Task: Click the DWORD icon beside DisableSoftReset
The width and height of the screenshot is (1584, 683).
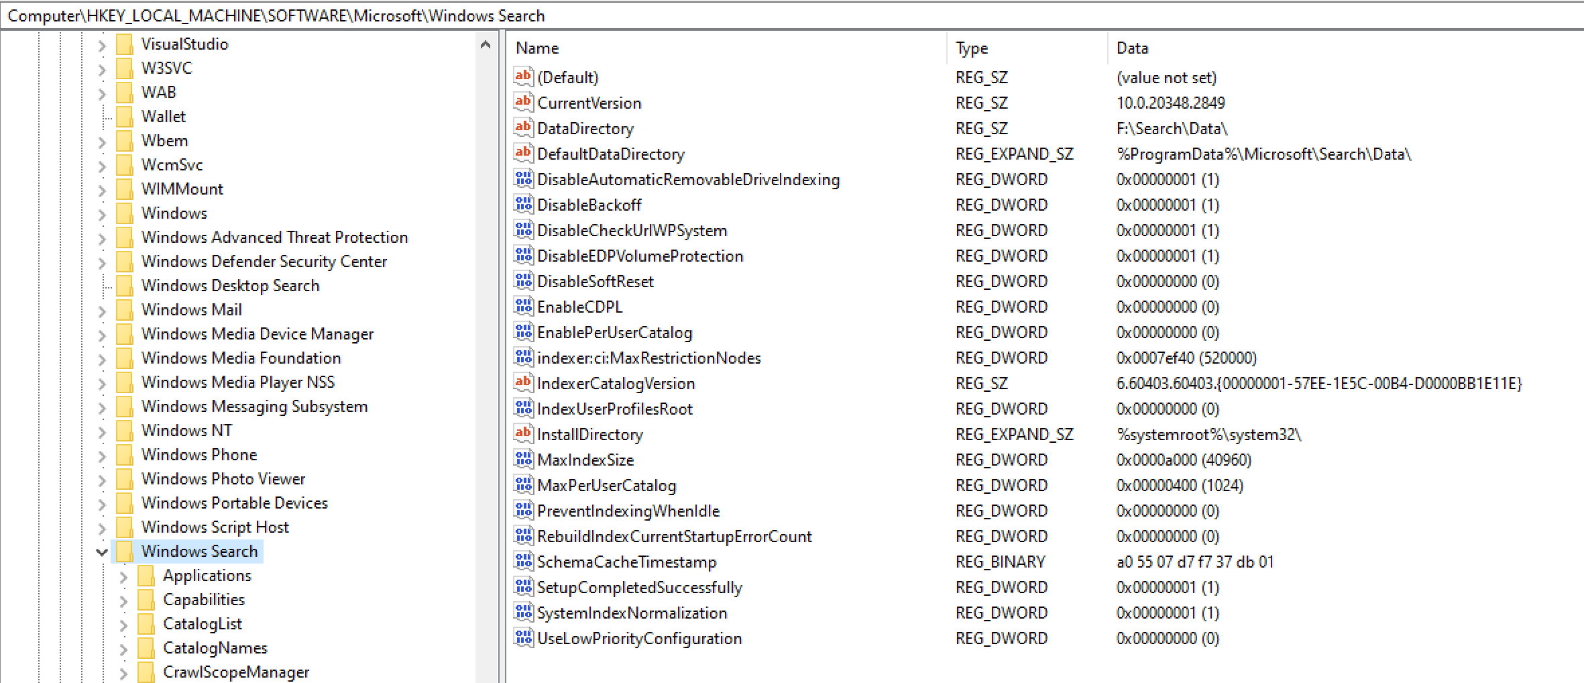Action: tap(524, 280)
